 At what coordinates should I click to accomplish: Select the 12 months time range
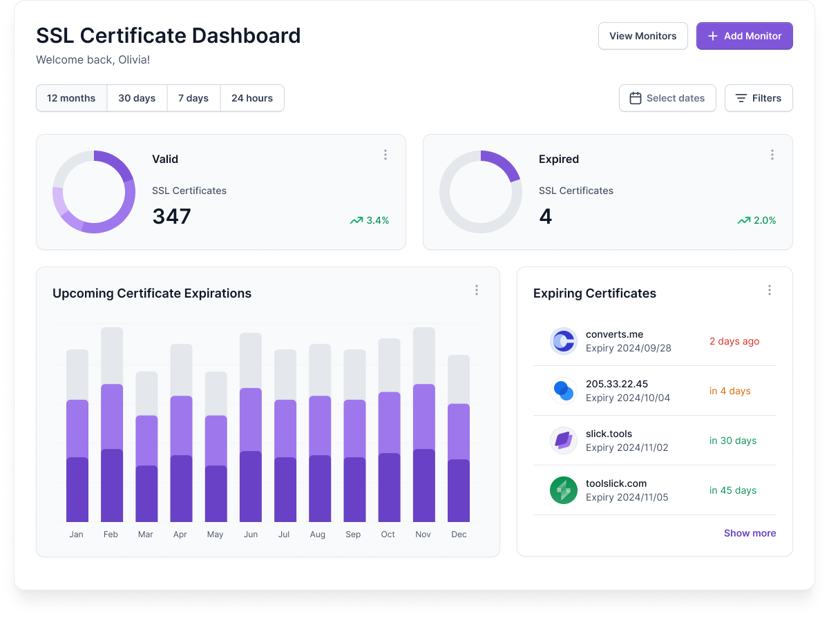pyautogui.click(x=71, y=98)
